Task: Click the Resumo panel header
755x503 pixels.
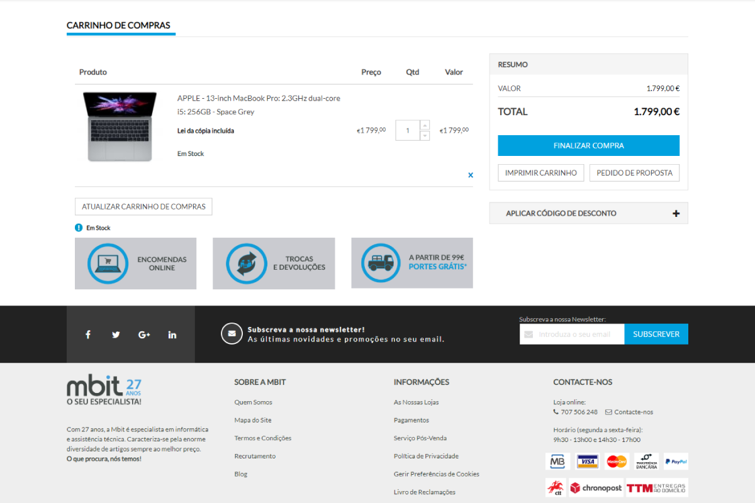Action: pyautogui.click(x=589, y=64)
